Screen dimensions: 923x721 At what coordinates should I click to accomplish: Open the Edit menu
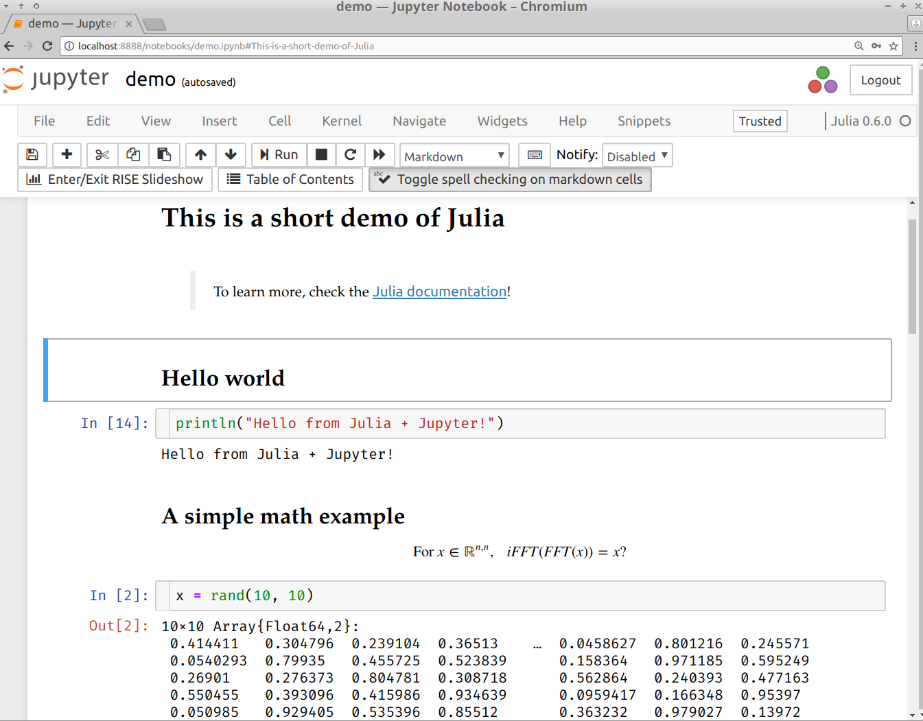[98, 121]
